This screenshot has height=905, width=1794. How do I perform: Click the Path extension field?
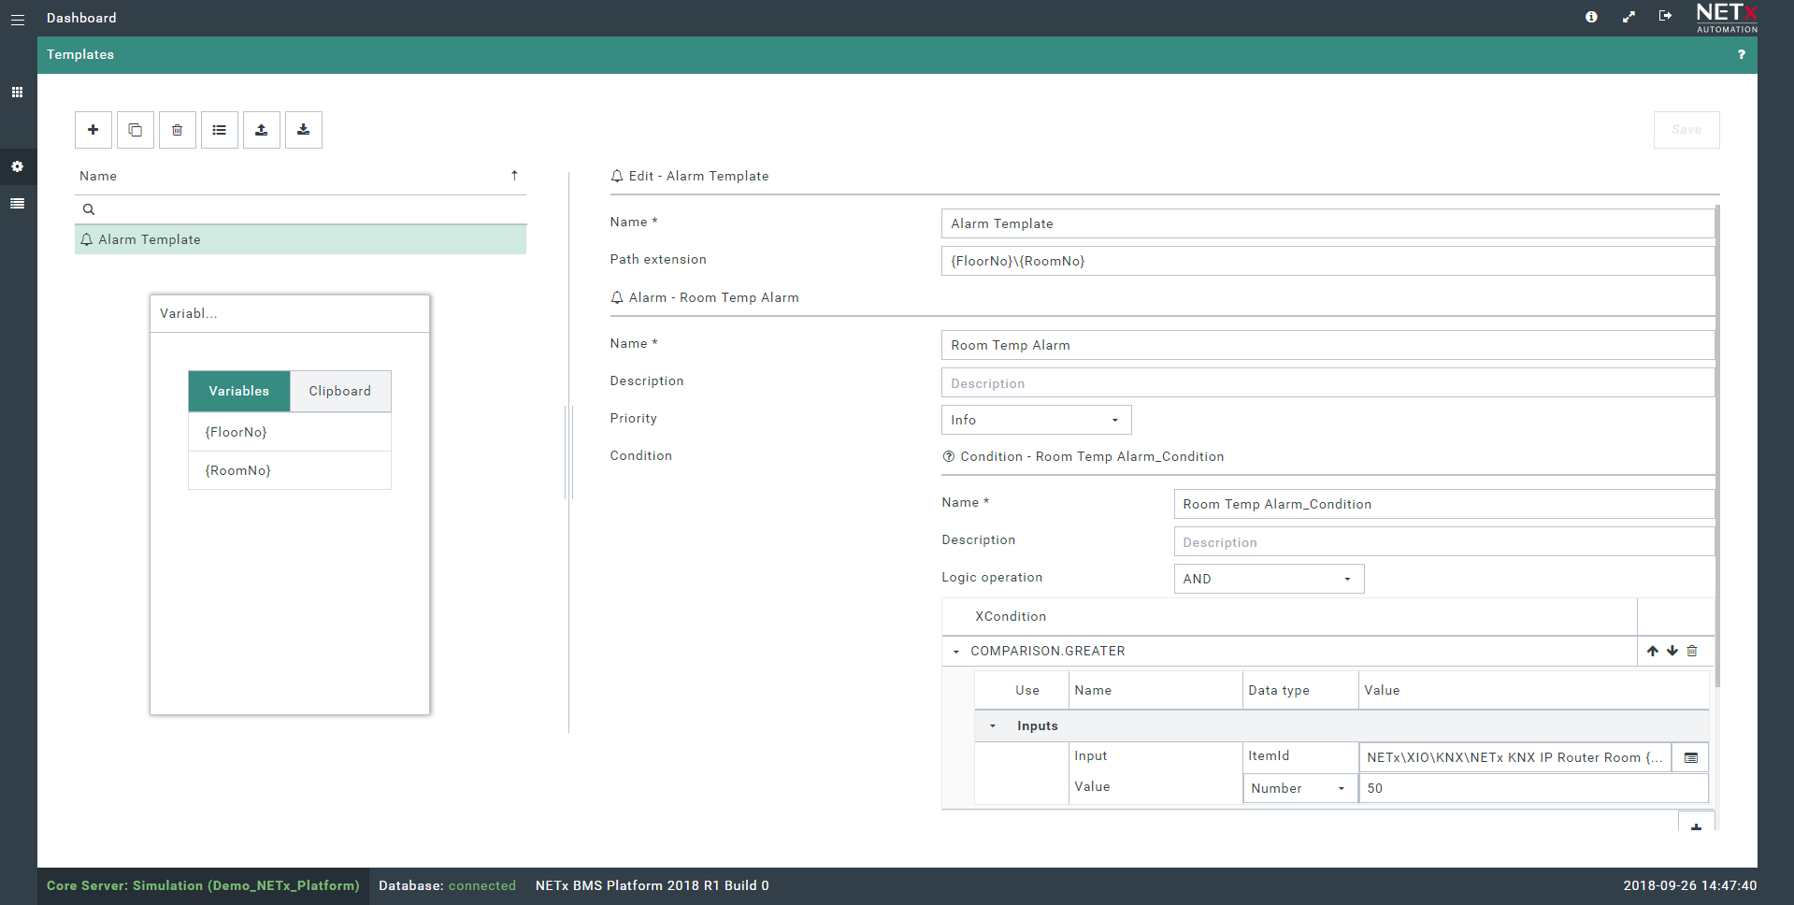click(1328, 261)
